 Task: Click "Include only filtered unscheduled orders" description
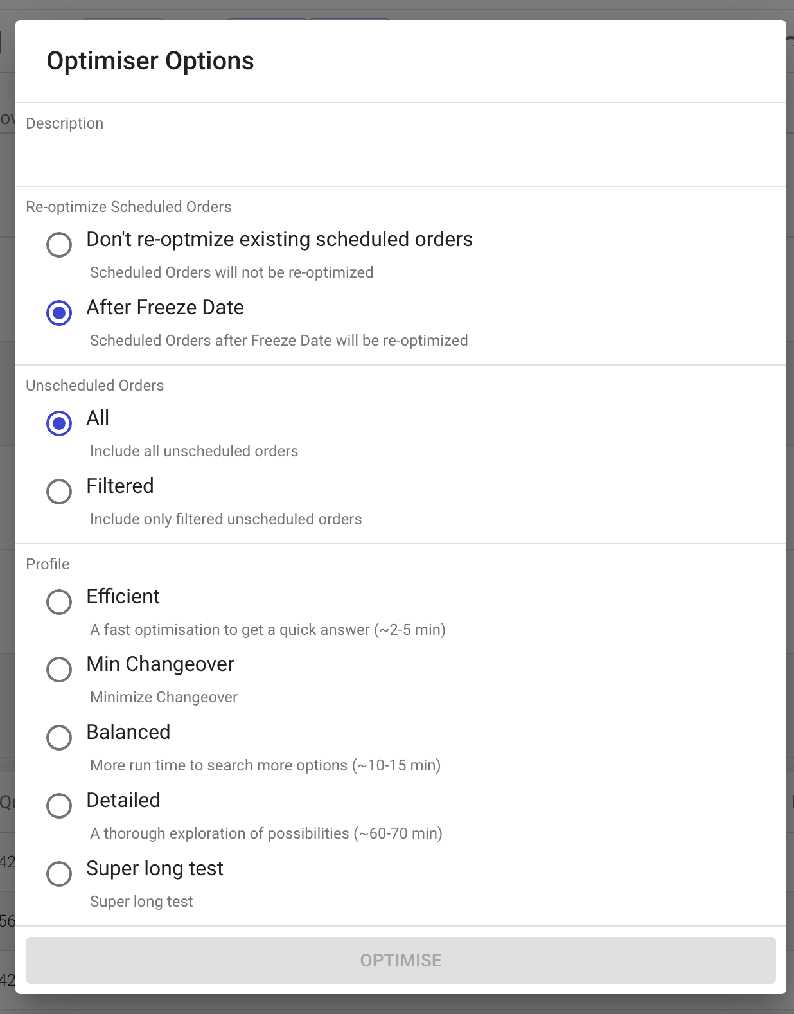pos(226,519)
